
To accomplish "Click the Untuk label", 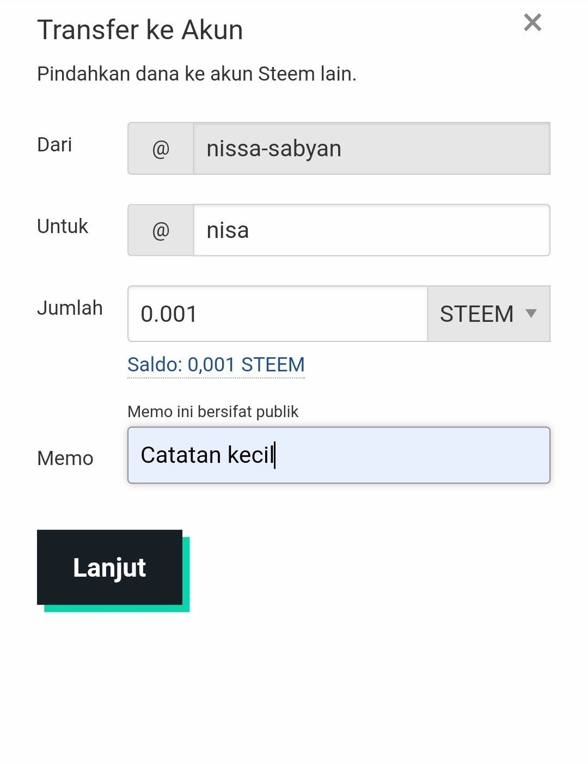I will [63, 227].
